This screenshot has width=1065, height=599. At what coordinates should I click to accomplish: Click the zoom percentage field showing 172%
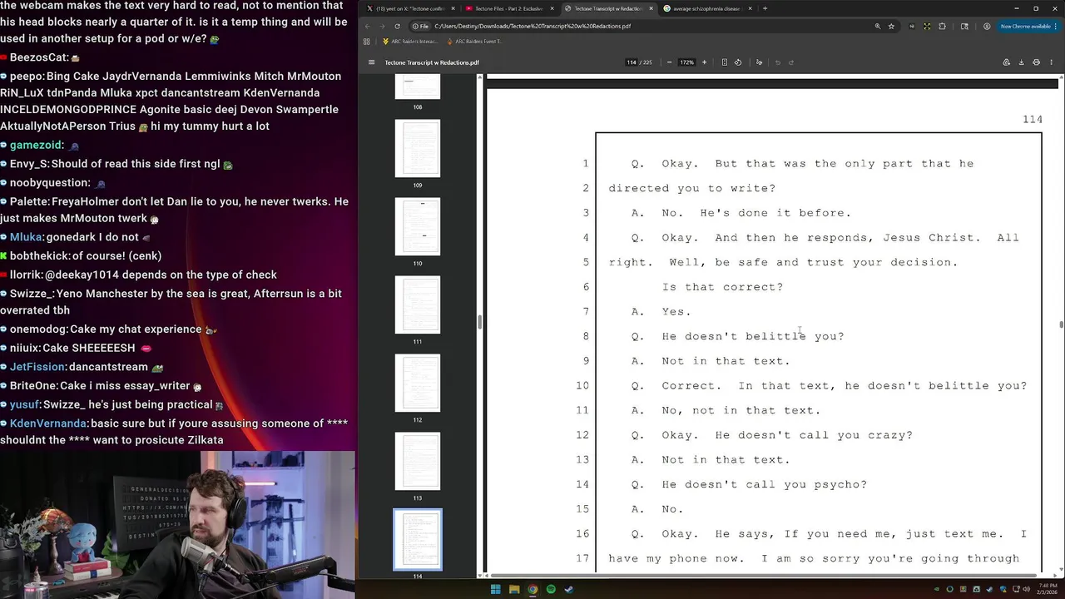pos(686,62)
